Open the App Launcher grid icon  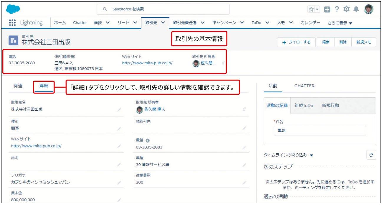tap(12, 23)
